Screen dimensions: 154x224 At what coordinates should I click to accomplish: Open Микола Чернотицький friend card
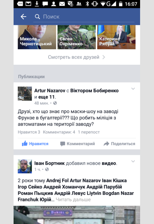37,37
